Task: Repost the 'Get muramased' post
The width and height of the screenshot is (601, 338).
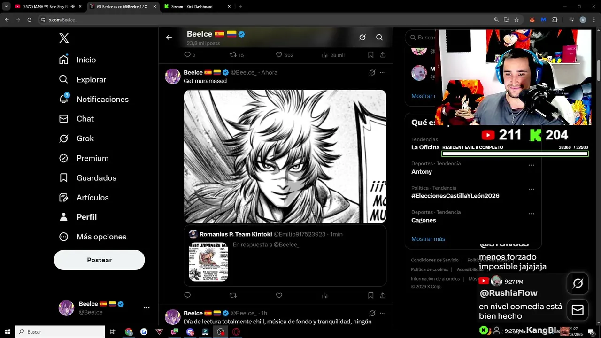Action: pyautogui.click(x=233, y=295)
